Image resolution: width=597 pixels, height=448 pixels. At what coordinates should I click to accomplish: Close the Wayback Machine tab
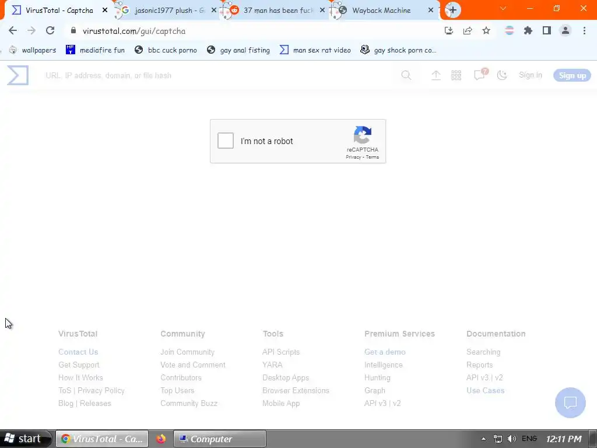coord(431,10)
